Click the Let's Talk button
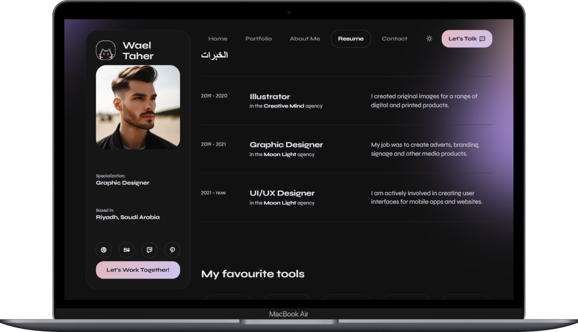Viewport: 578px width, 332px height. [467, 39]
